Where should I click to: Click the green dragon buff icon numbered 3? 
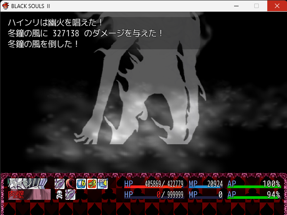click(x=92, y=184)
